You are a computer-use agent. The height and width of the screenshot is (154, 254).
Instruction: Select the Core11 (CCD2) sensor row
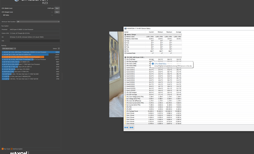pyautogui.click(x=153, y=91)
